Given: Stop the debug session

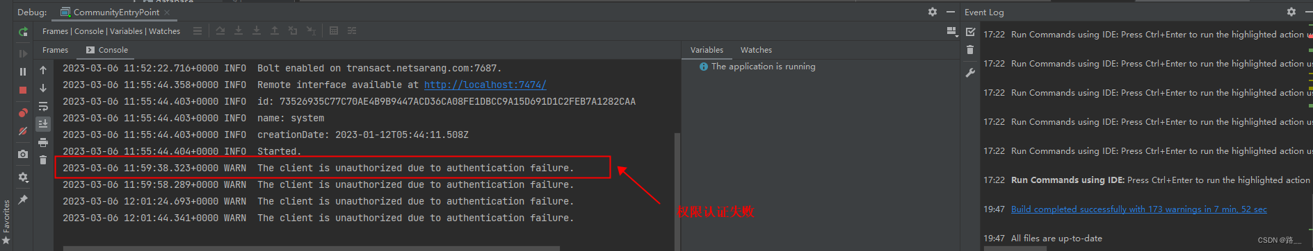Looking at the screenshot, I should coord(23,90).
